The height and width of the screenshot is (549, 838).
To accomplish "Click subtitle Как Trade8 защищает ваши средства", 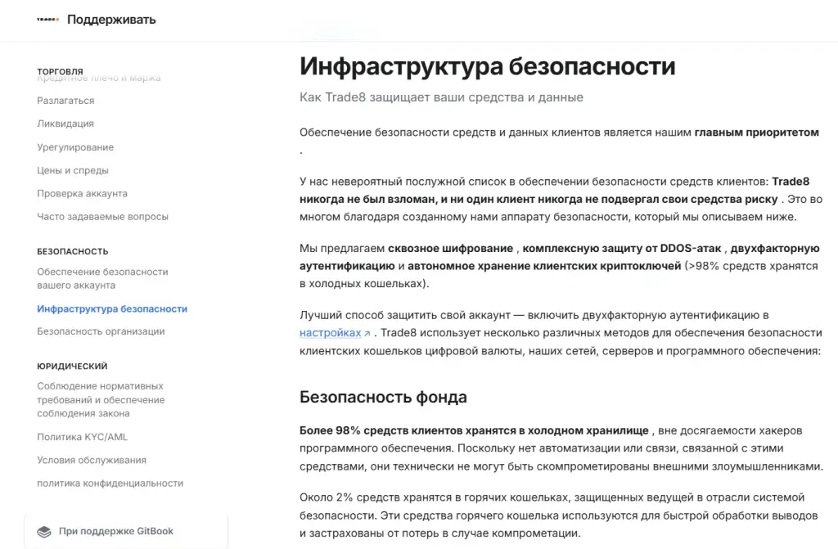I will (x=441, y=97).
